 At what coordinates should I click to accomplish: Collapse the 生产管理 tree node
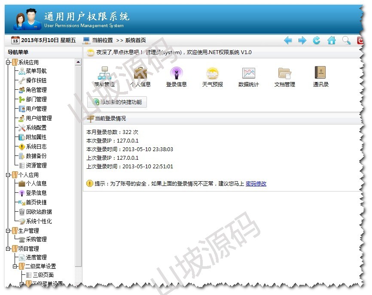[8, 231]
